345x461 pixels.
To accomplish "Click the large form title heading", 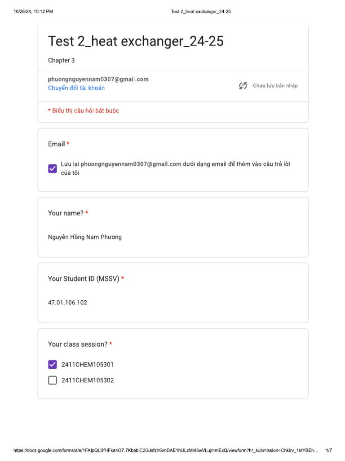I will 136,41.
